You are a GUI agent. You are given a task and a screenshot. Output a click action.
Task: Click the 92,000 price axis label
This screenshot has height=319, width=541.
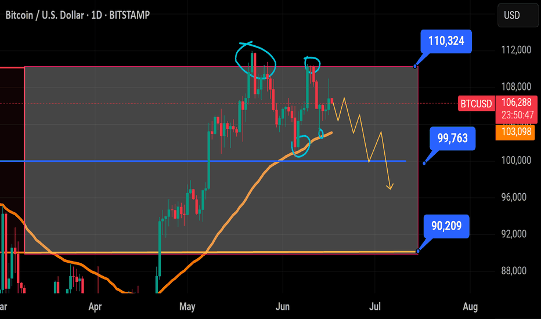point(514,234)
